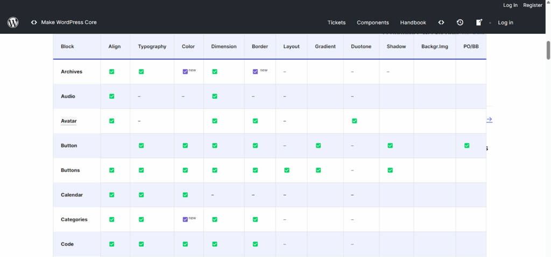Click the Code row label
This screenshot has width=551, height=257.
[67, 244]
